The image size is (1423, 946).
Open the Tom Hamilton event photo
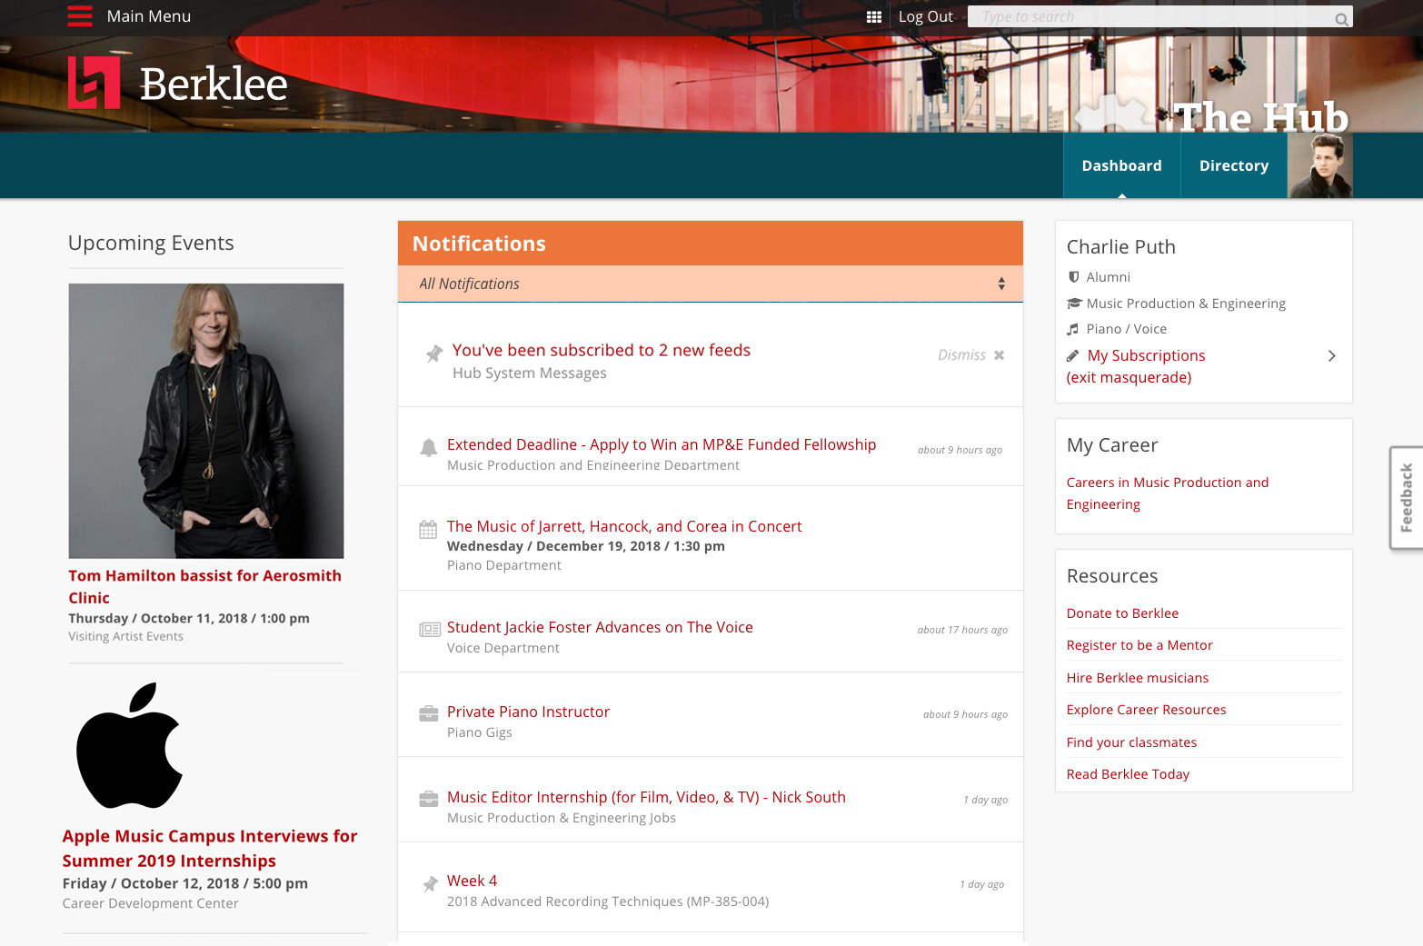coord(206,421)
